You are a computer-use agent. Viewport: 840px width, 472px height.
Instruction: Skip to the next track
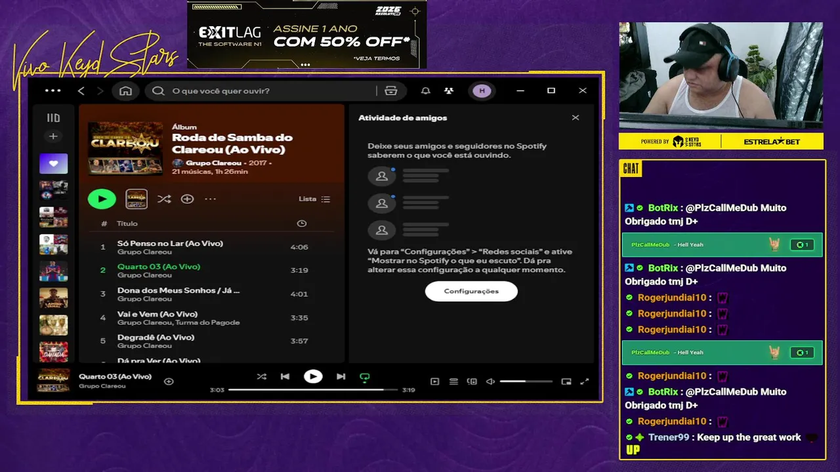[x=341, y=376]
